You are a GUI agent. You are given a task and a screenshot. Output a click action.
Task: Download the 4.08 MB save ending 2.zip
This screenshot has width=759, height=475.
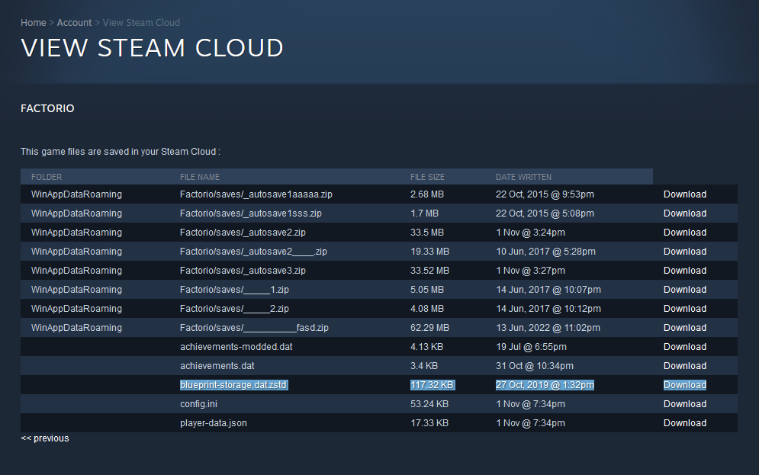pos(684,309)
